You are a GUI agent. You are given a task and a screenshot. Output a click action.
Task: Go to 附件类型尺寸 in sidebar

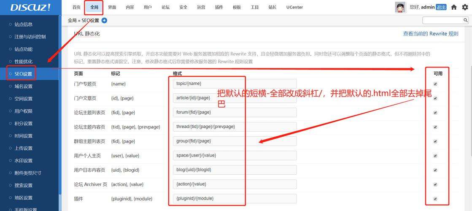[x=28, y=173]
